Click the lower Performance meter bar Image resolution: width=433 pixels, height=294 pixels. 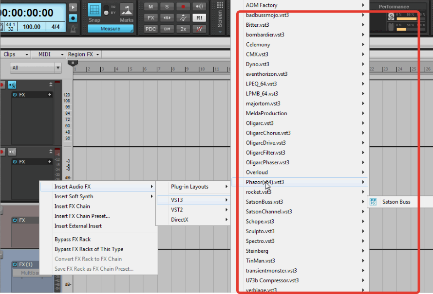(x=401, y=29)
